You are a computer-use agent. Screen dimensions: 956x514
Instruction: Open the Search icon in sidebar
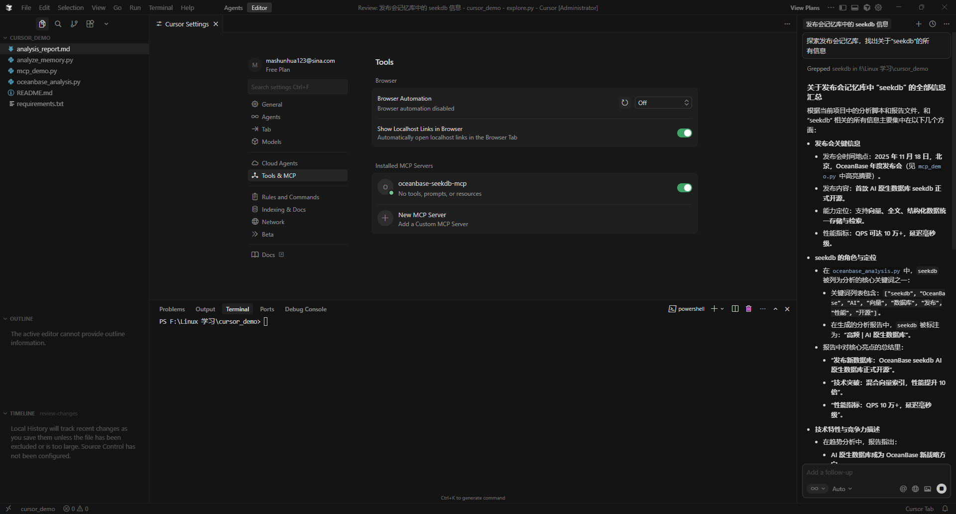pyautogui.click(x=58, y=24)
